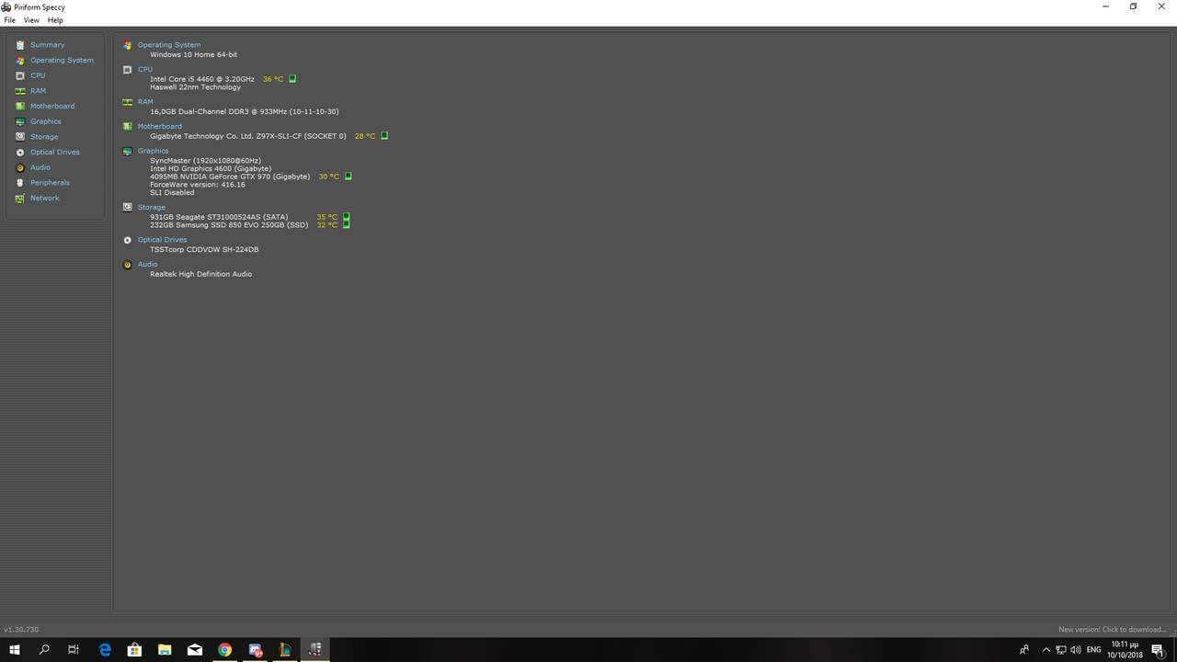Click the Storage sidebar icon
This screenshot has width=1177, height=662.
[x=20, y=137]
